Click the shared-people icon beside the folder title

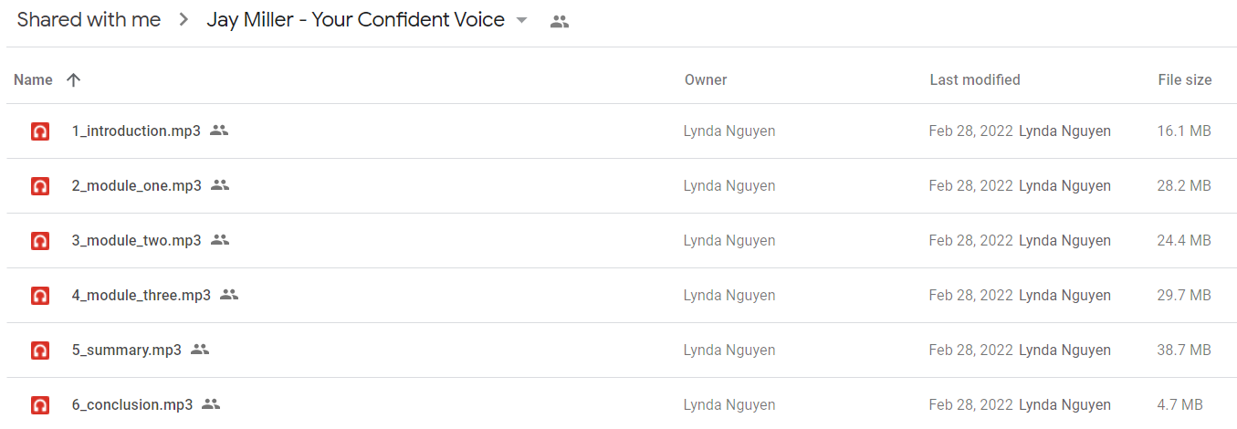click(x=560, y=22)
